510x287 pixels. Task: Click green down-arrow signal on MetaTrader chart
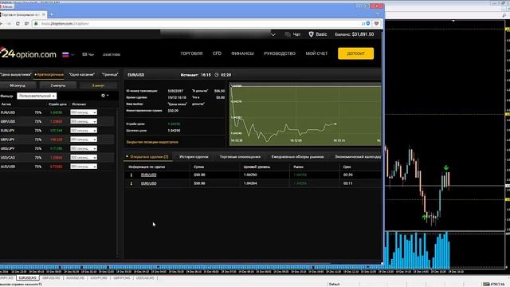pos(446,168)
